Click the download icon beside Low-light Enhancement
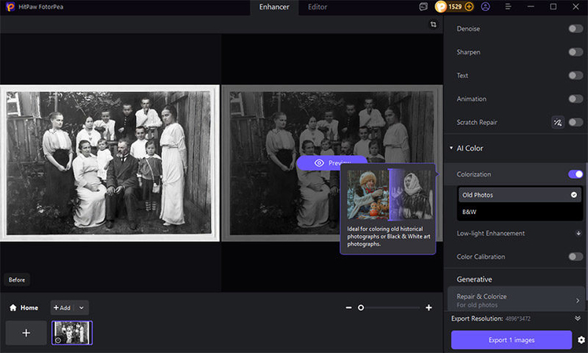 coord(579,233)
